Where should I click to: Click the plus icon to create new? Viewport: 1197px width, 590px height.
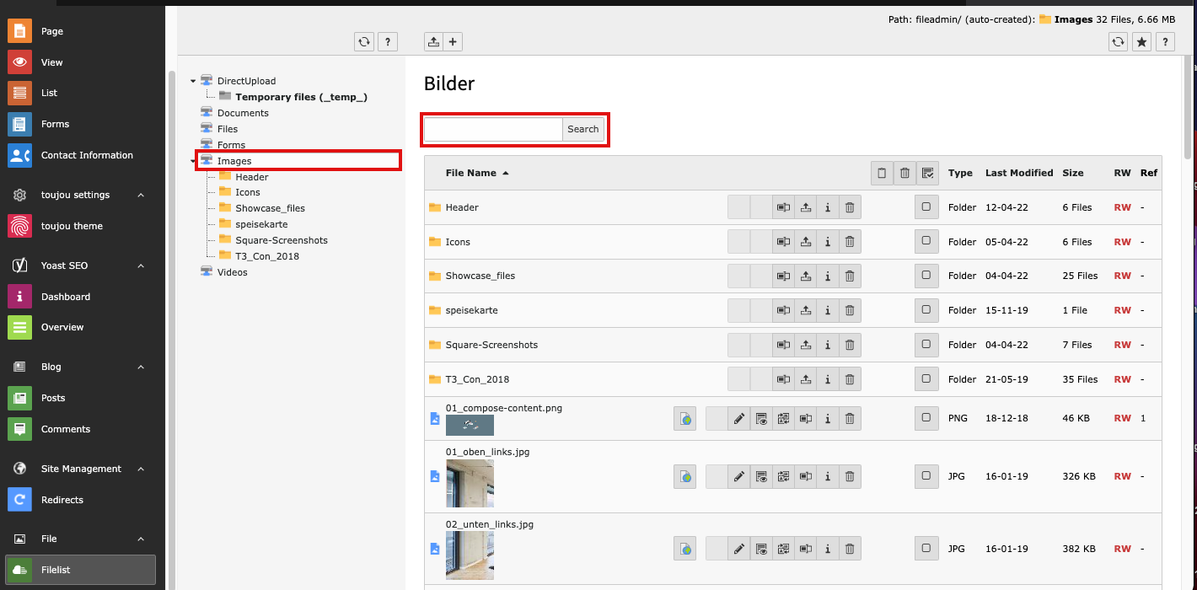[453, 41]
